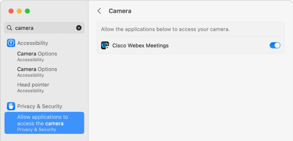The height and width of the screenshot is (141, 293).
Task: Click the Privacy & Security hand icon
Action: (x=11, y=106)
